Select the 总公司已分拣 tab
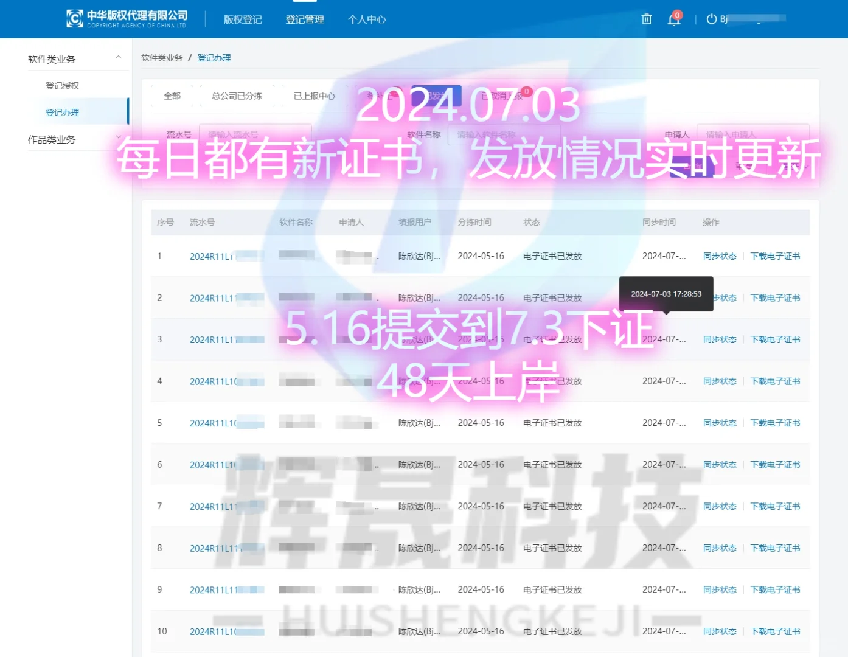The width and height of the screenshot is (848, 657). pos(236,96)
